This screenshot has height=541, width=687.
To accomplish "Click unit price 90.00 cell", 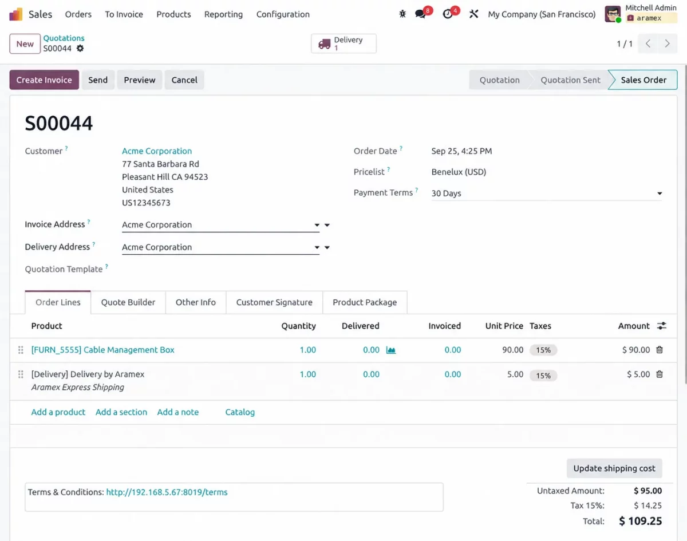I will [x=512, y=350].
